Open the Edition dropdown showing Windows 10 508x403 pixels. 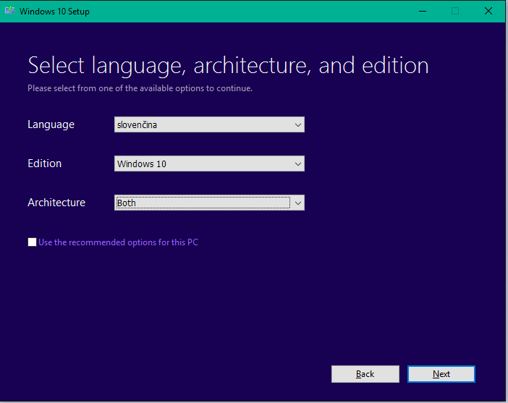(209, 164)
